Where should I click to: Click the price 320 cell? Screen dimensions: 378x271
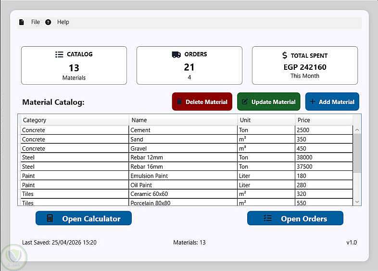tap(324, 194)
